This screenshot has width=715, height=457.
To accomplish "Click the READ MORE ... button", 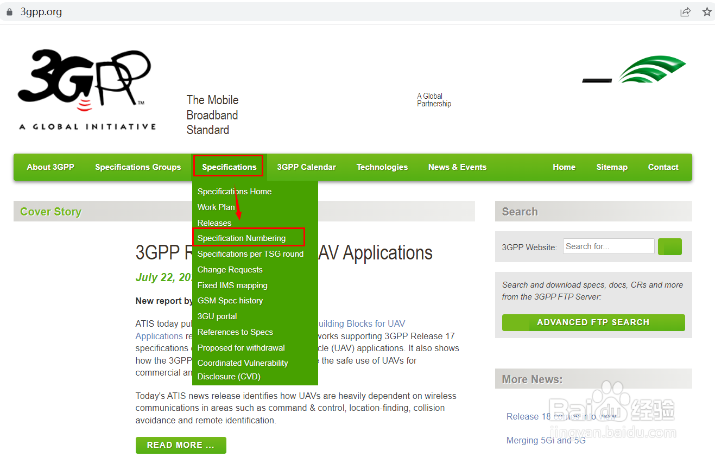I will coord(181,445).
